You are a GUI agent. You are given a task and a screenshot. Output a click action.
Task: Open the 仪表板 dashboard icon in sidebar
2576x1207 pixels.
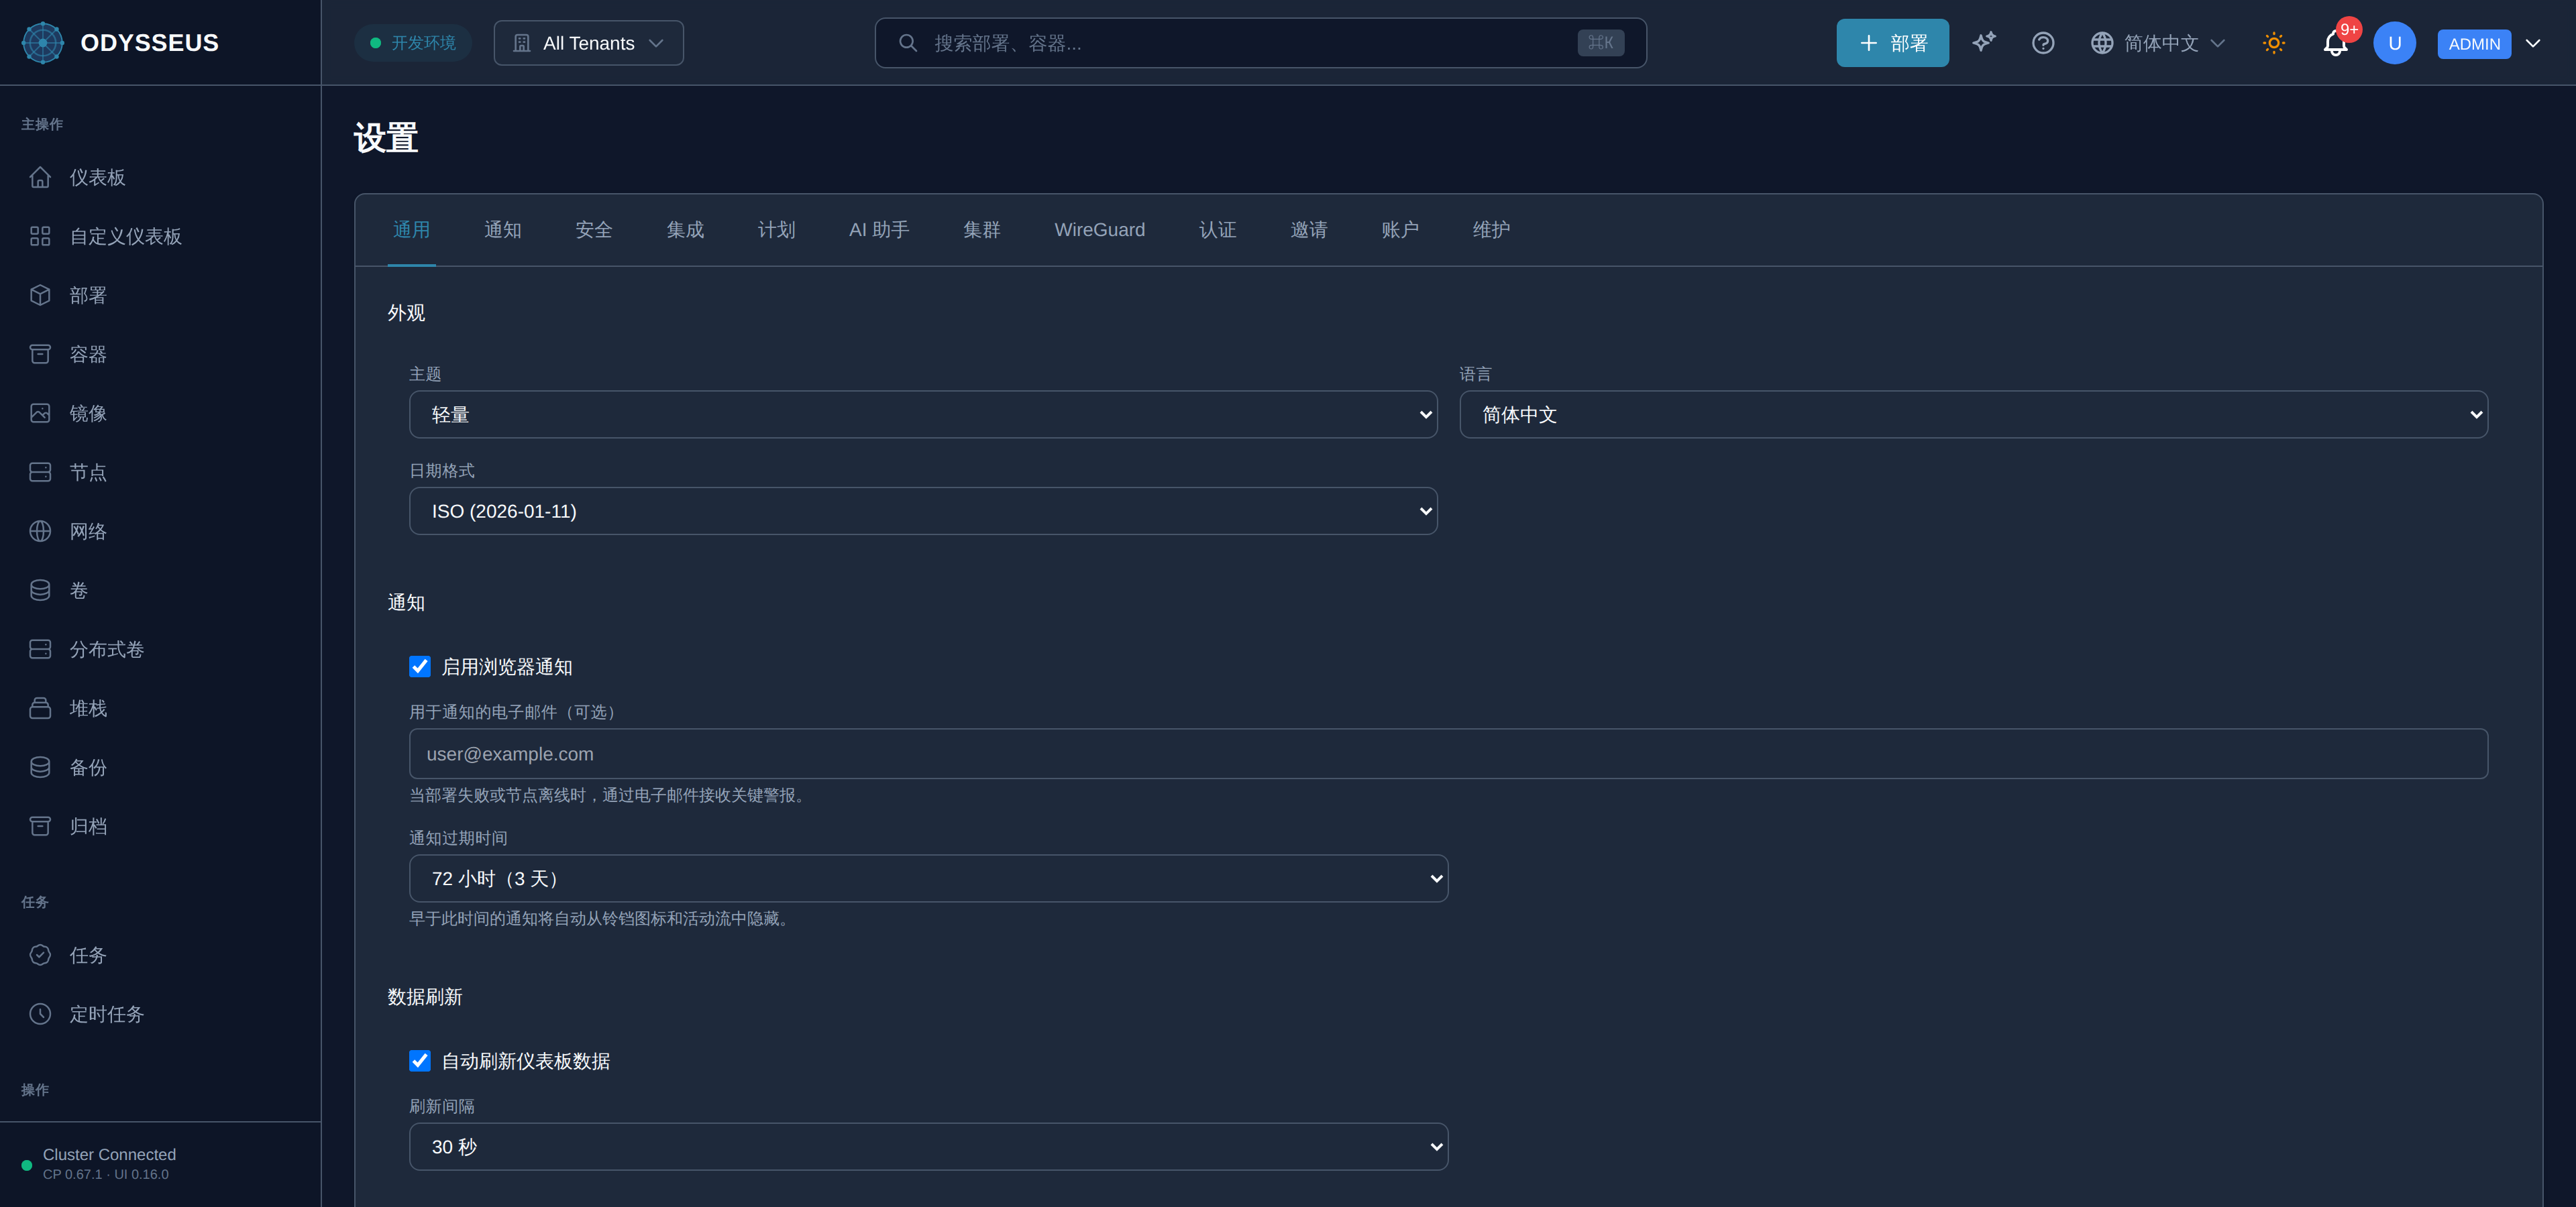[40, 177]
